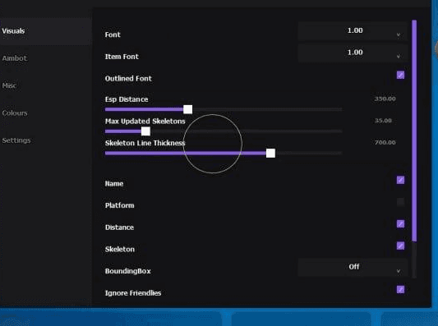This screenshot has height=326, width=438.
Task: Toggle the Ignore Friendlies checkbox
Action: pos(400,289)
